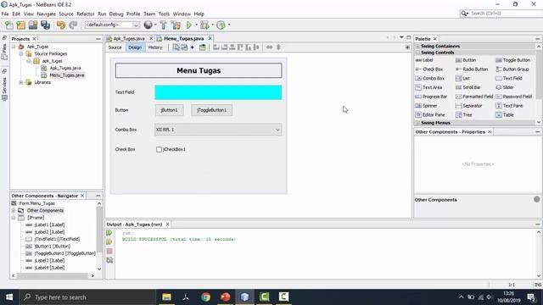Click the horizontal resizability arrow icon

pyautogui.click(x=270, y=47)
